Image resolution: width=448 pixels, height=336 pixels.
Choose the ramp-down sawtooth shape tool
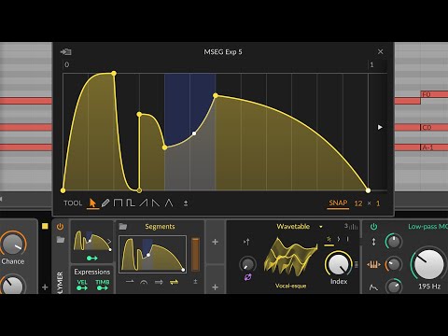tap(156, 203)
